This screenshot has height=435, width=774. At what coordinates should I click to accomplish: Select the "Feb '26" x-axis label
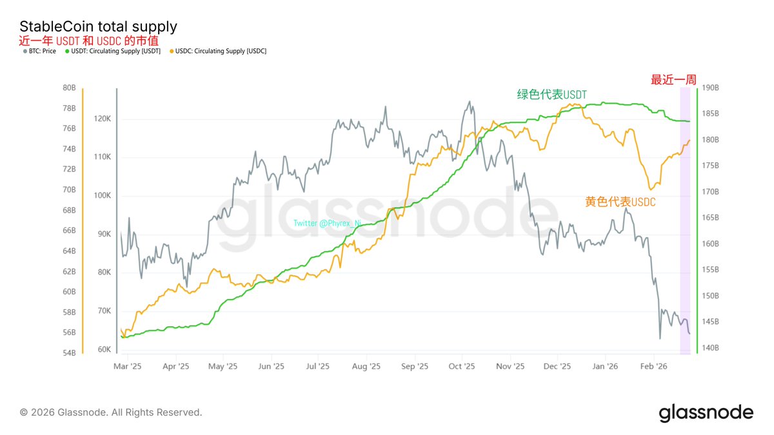coord(653,366)
